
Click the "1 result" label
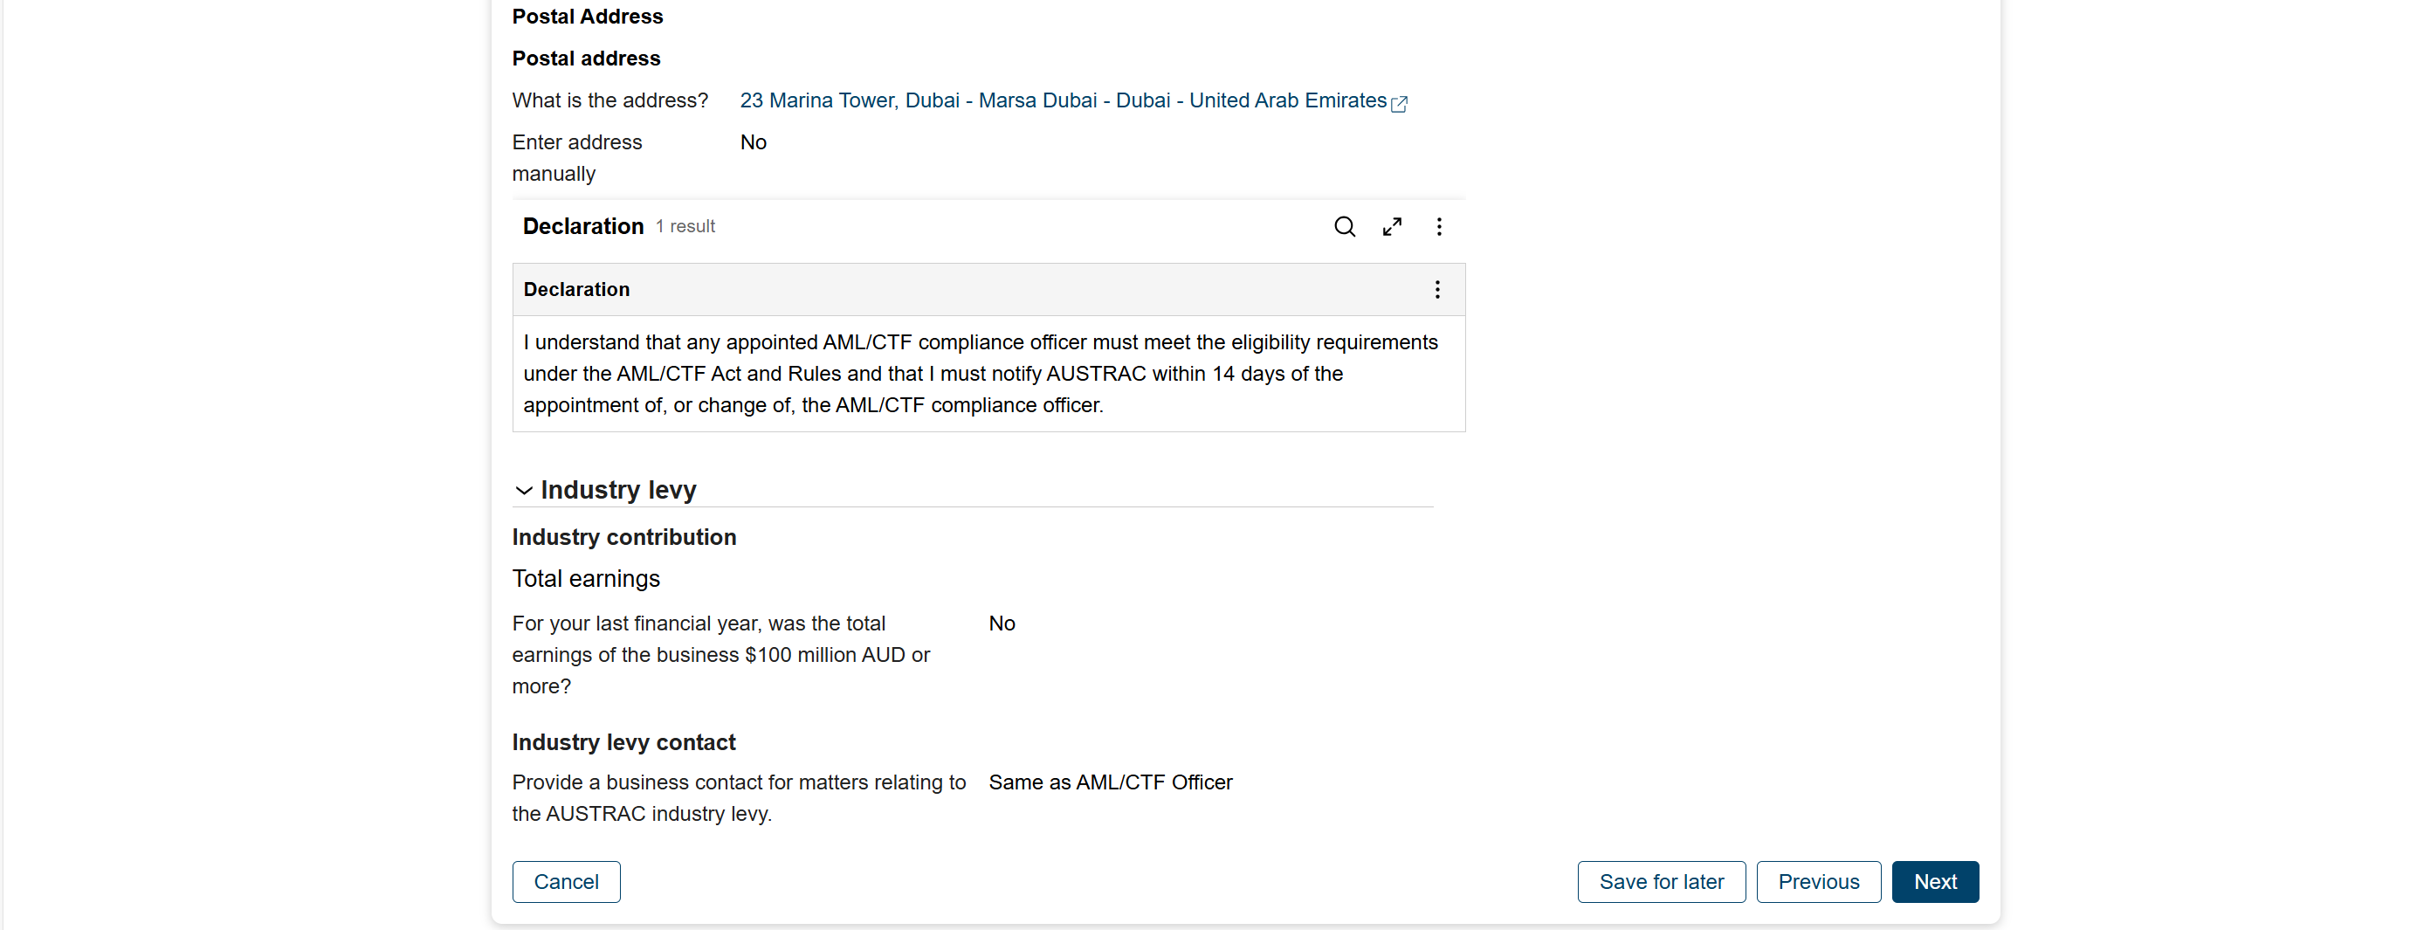[685, 226]
